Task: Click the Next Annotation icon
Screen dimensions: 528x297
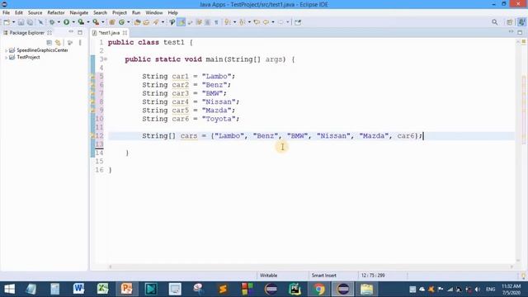Action: [x=228, y=22]
